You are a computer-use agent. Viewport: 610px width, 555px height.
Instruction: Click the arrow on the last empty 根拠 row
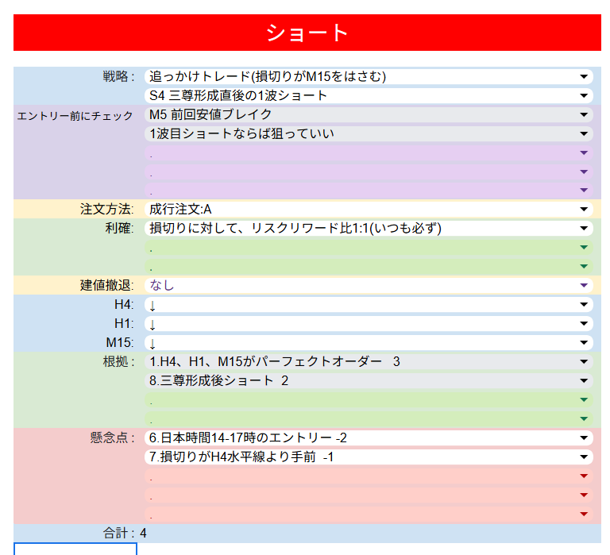tap(585, 419)
